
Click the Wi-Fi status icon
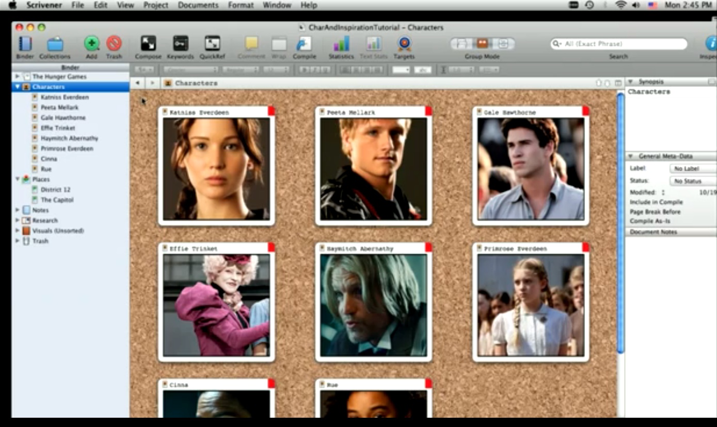point(621,5)
